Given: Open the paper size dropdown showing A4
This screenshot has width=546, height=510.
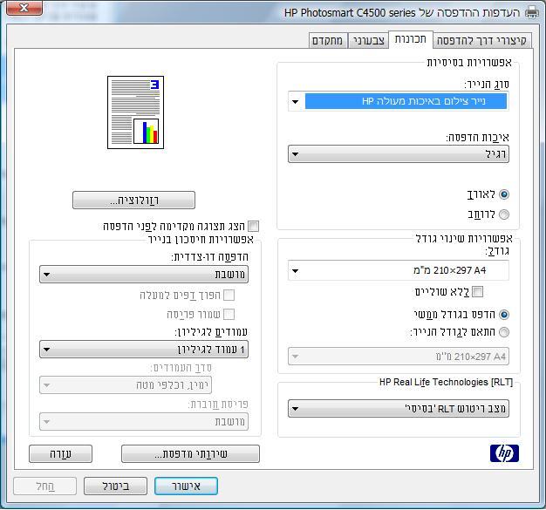Looking at the screenshot, I should pyautogui.click(x=399, y=270).
